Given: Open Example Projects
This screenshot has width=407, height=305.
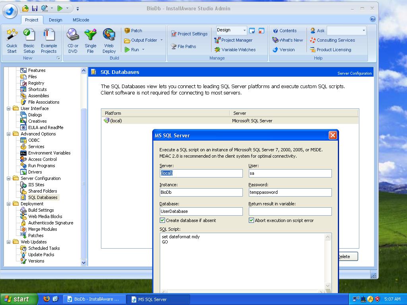Looking at the screenshot, I should pos(48,41).
